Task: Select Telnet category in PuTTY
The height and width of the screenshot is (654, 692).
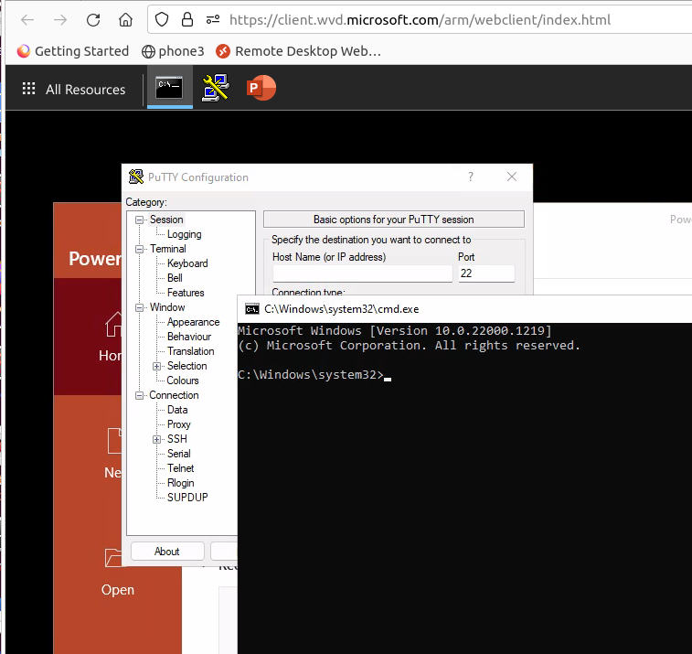Action: pyautogui.click(x=180, y=467)
